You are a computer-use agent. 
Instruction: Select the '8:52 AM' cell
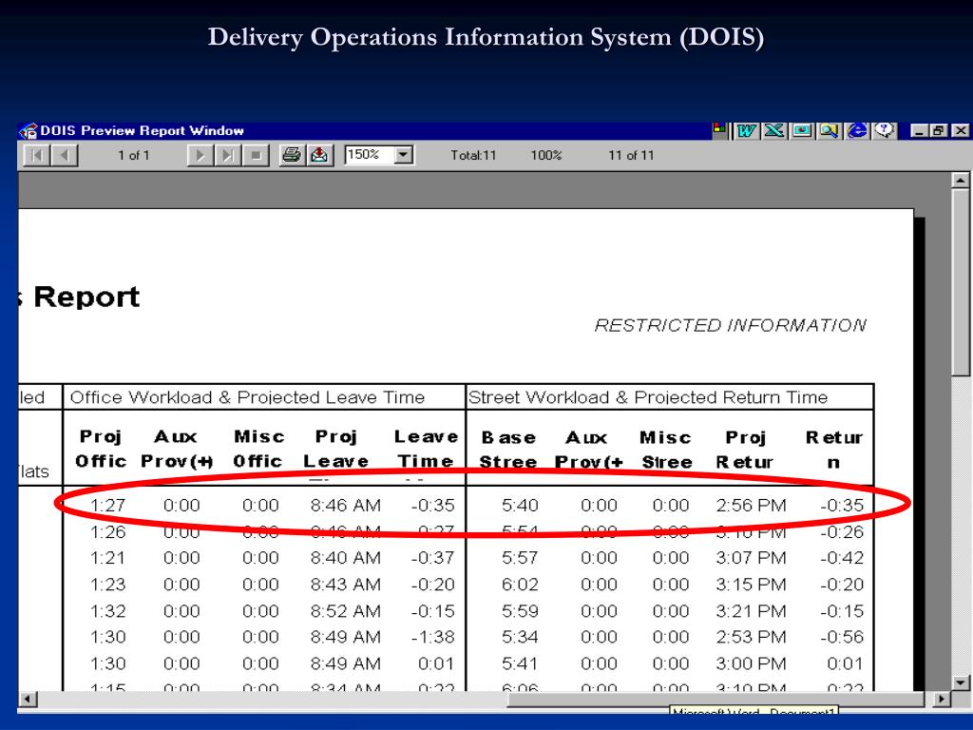(346, 611)
